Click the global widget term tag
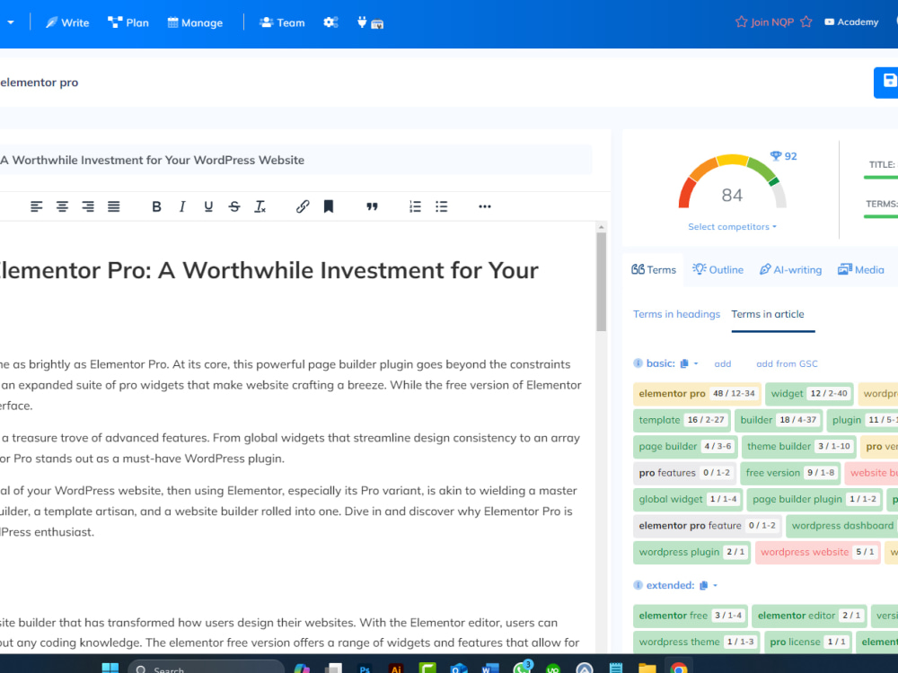The image size is (898, 673). [688, 499]
